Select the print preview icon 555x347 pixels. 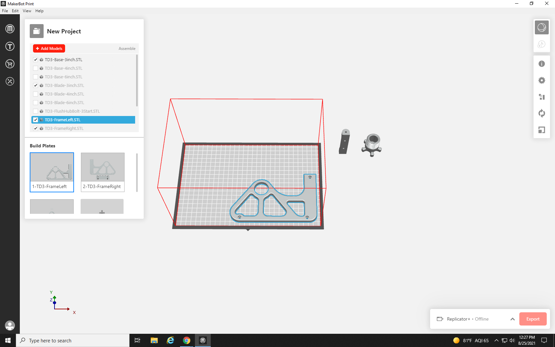pos(542,44)
